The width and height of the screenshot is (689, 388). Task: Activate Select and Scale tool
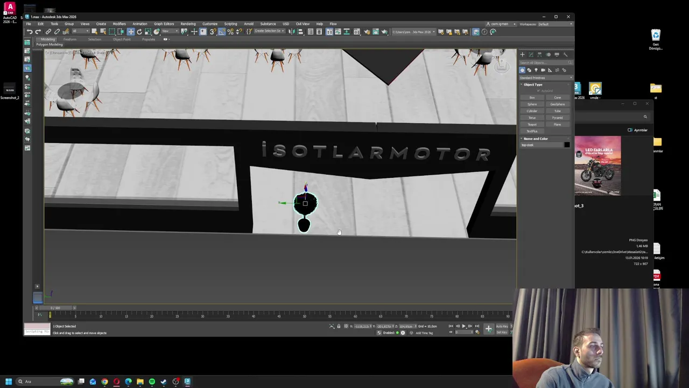(x=148, y=31)
